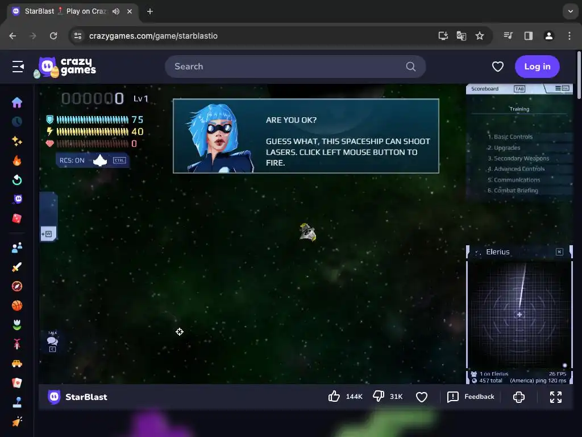Image resolution: width=582 pixels, height=437 pixels.
Task: Open Basketball category icon
Action: (x=17, y=306)
